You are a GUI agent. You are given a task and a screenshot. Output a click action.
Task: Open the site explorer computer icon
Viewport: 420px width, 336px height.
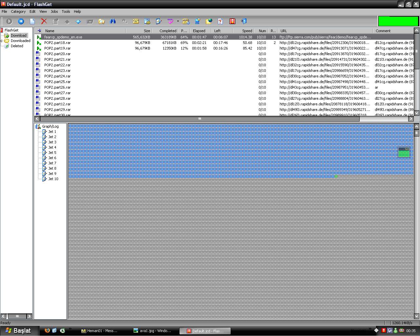(198, 21)
